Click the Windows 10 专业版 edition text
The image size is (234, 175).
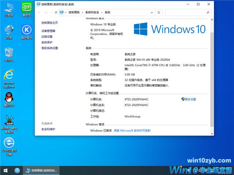(103, 24)
